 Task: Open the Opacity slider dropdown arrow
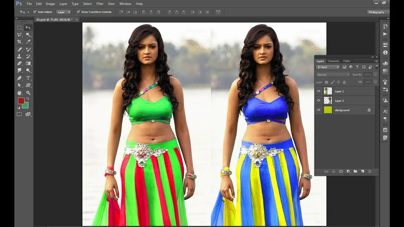[x=375, y=75]
